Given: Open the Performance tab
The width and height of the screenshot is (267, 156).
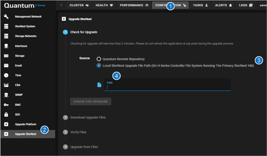Looking at the screenshot, I should tap(134, 5).
